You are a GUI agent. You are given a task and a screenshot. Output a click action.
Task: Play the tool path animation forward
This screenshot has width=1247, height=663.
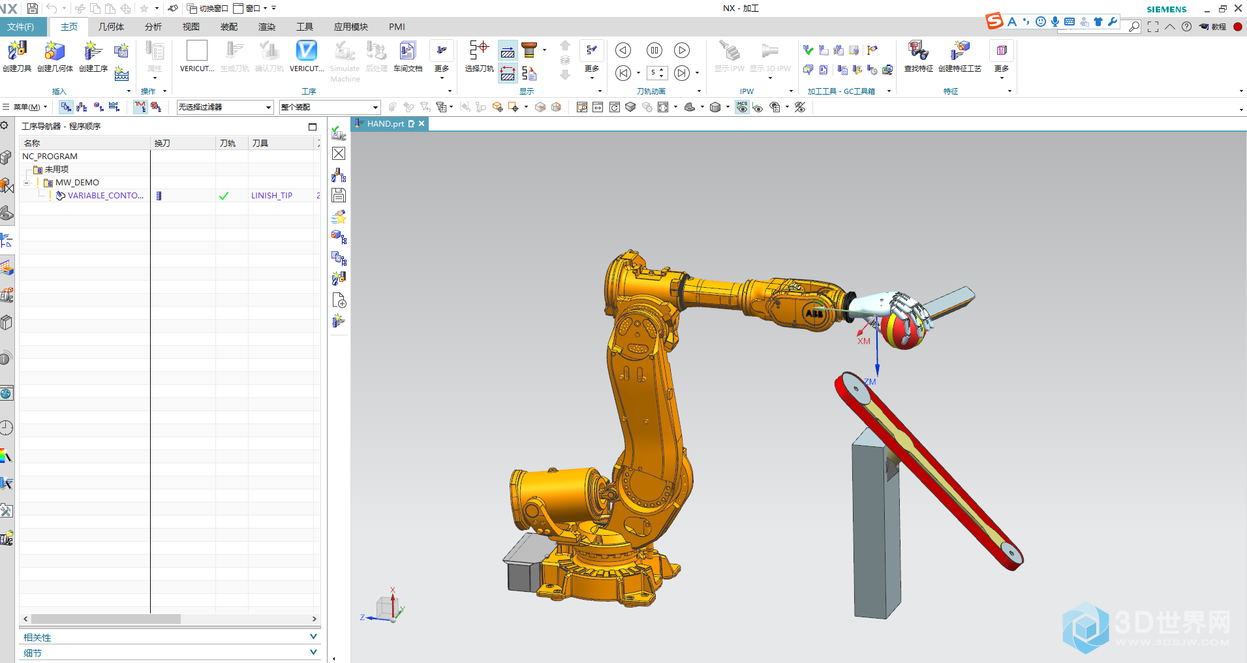[682, 50]
